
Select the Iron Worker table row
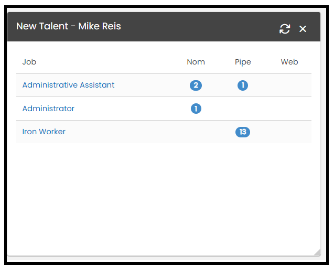point(164,132)
